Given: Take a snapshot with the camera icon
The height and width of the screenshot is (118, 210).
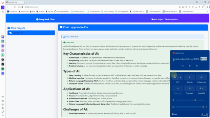Looking at the screenshot, I should coord(183,7).
